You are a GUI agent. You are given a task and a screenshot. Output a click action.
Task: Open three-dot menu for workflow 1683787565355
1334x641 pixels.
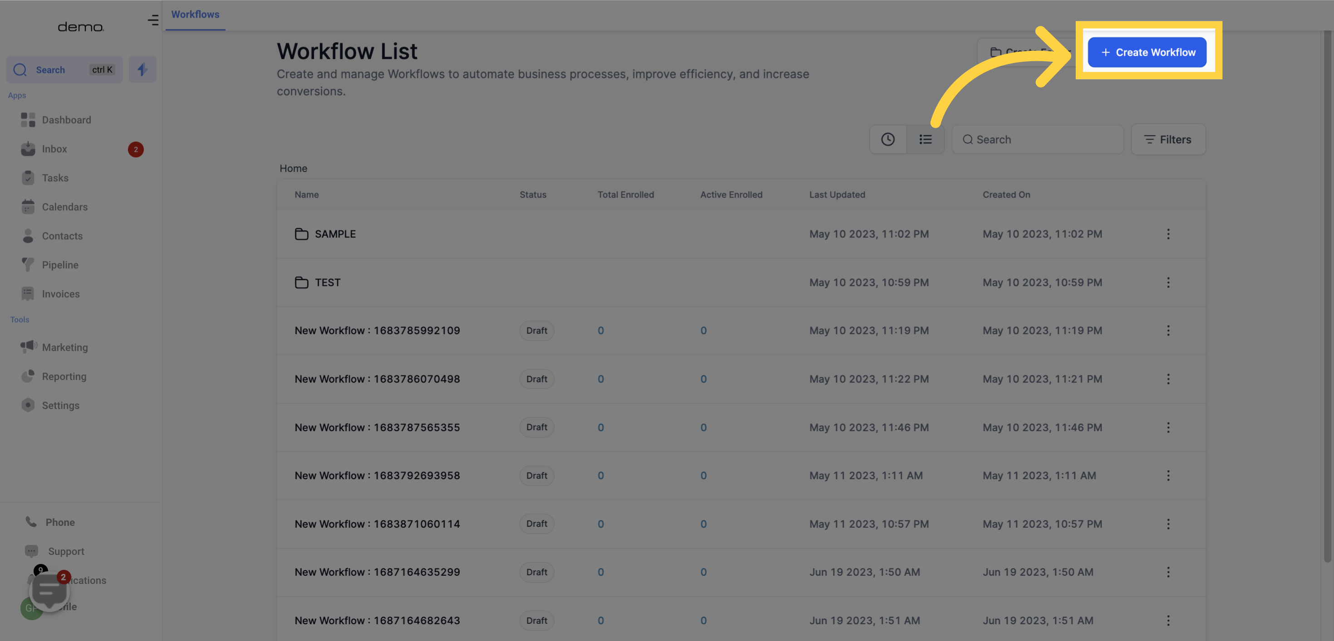[1168, 427]
